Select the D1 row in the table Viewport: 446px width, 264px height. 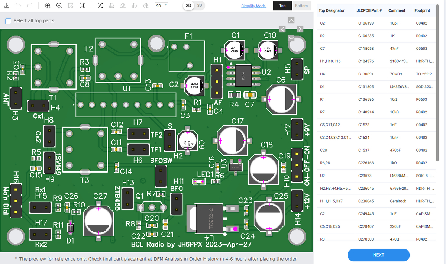[376, 87]
